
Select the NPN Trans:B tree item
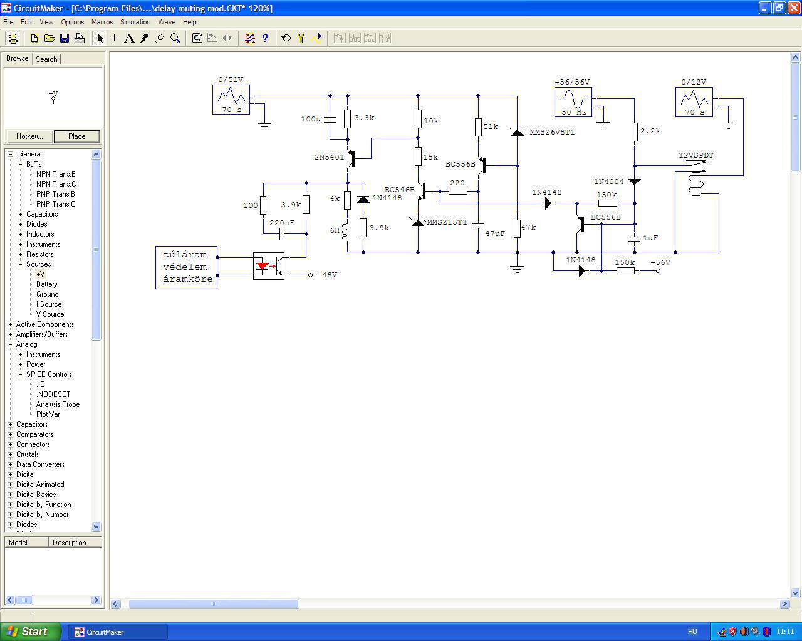tap(56, 174)
